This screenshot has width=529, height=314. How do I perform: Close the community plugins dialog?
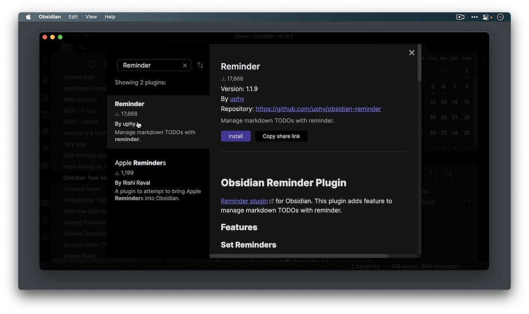412,52
